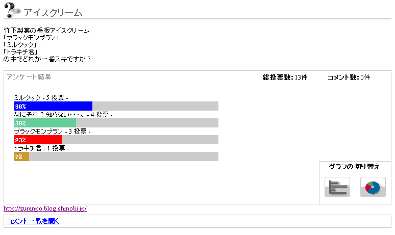Switch to bar graph view
The image size is (395, 235).
337,187
